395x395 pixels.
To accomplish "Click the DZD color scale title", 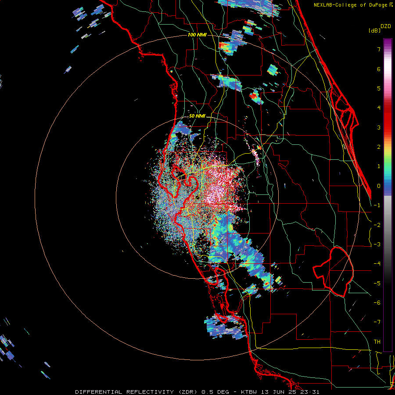I will pyautogui.click(x=386, y=26).
